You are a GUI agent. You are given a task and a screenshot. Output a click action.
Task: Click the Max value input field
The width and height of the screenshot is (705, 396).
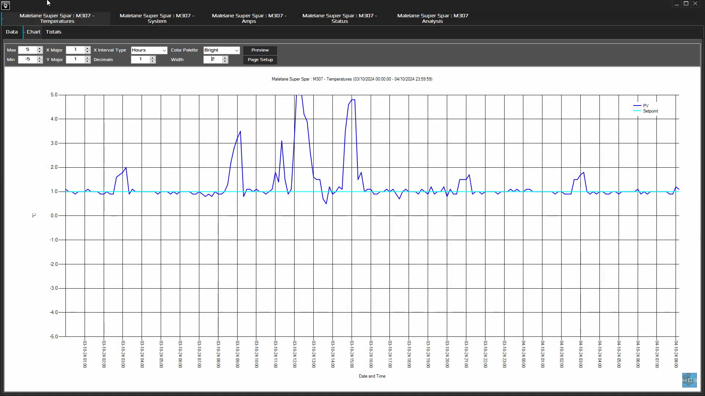click(28, 50)
